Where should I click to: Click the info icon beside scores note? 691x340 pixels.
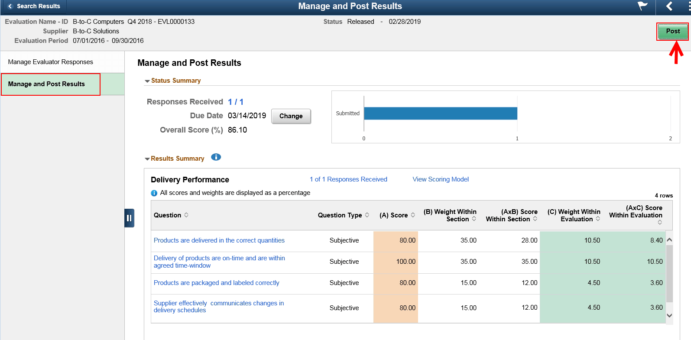[154, 193]
